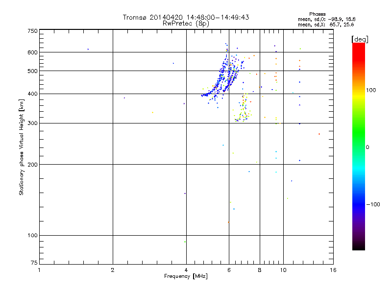The width and height of the screenshot is (392, 294).
Task: Click the '[deg]' colorbar unit label
Action: pos(360,39)
